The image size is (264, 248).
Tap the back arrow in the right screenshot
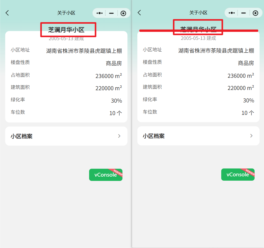pos(139,13)
